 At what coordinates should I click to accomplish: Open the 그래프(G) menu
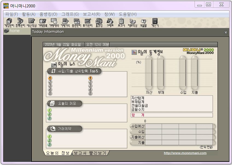coord(70,14)
